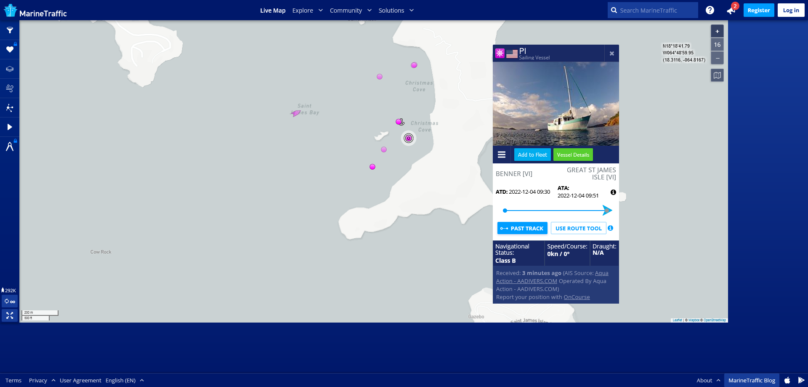This screenshot has height=387, width=808.
Task: Open the English (EN) language selector
Action: click(x=125, y=380)
